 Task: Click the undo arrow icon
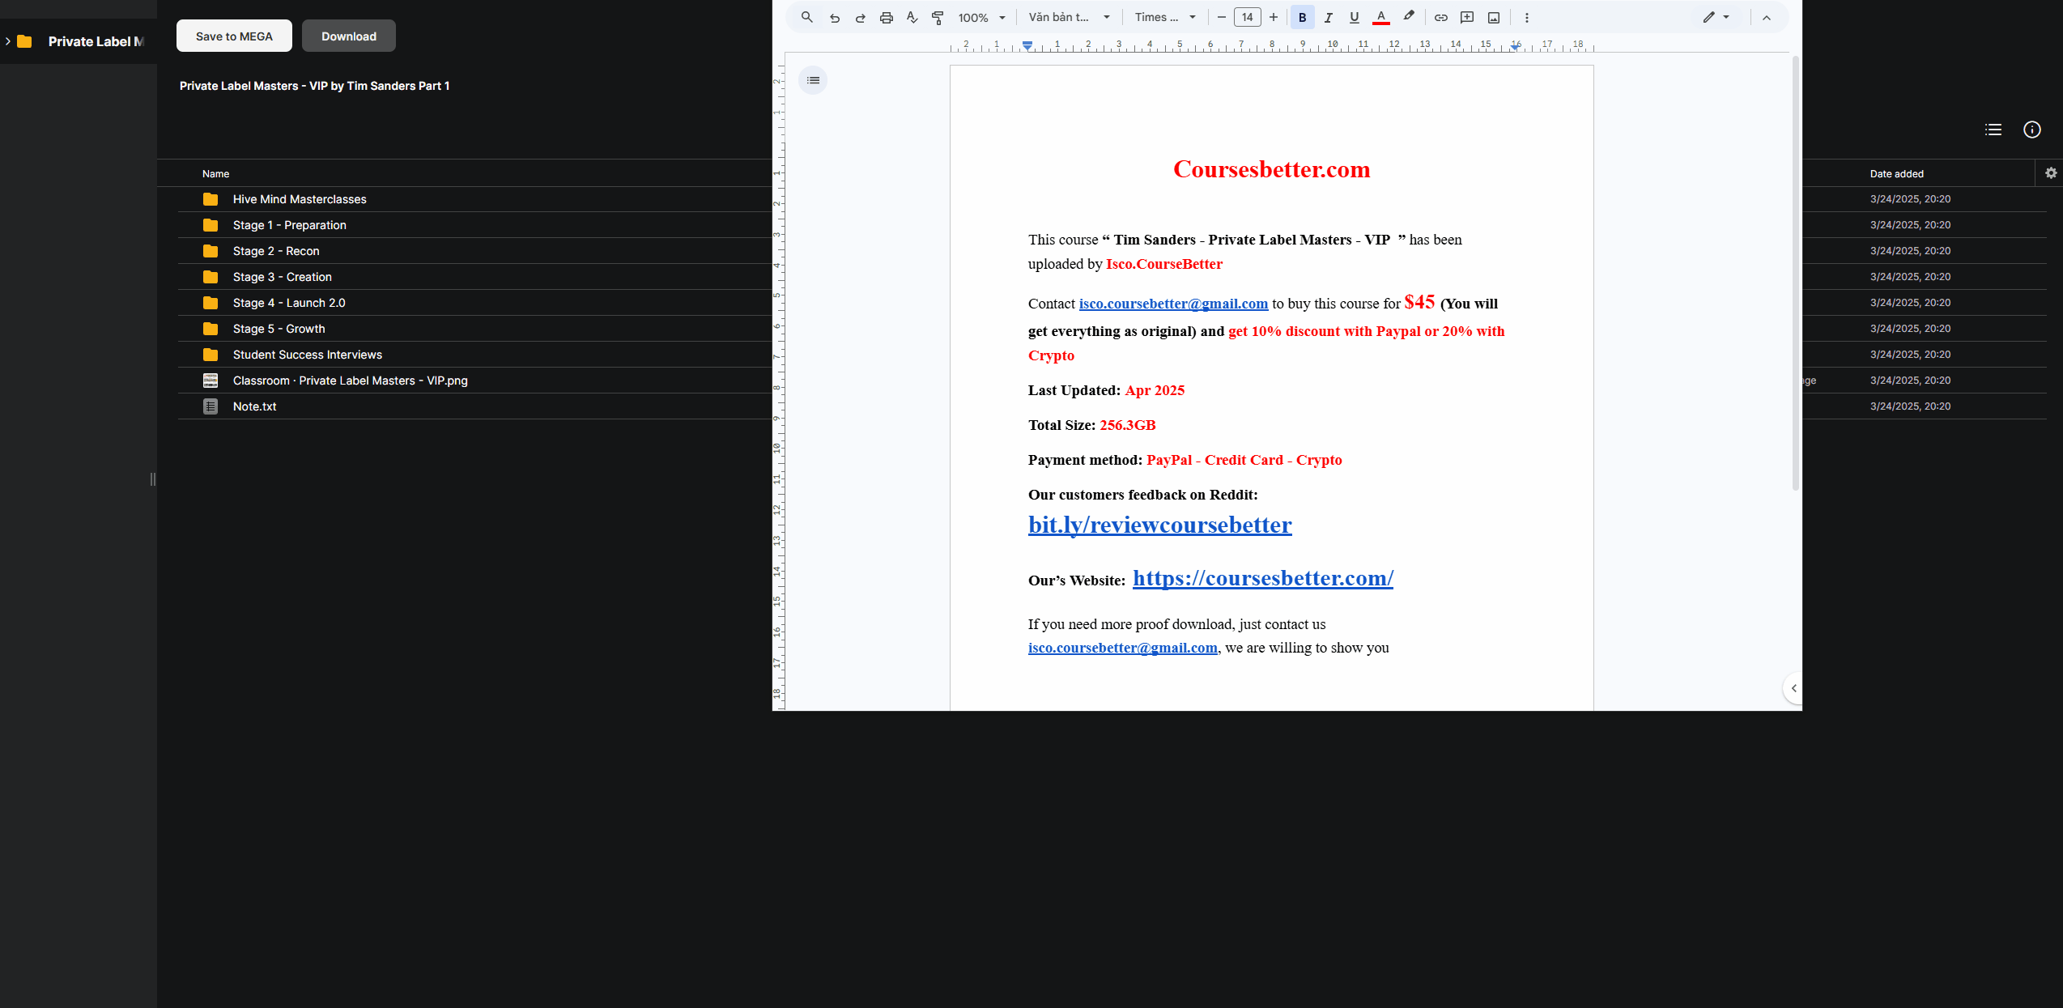[x=834, y=18]
